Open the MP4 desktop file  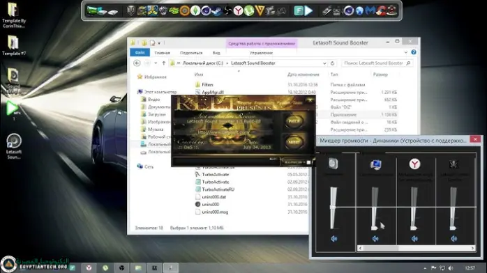[x=13, y=110]
